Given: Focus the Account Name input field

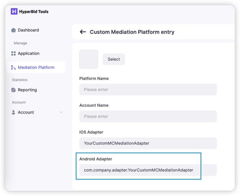Looking at the screenshot, I should pos(148,116).
